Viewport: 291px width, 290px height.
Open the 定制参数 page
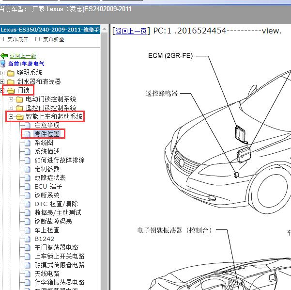(47, 169)
